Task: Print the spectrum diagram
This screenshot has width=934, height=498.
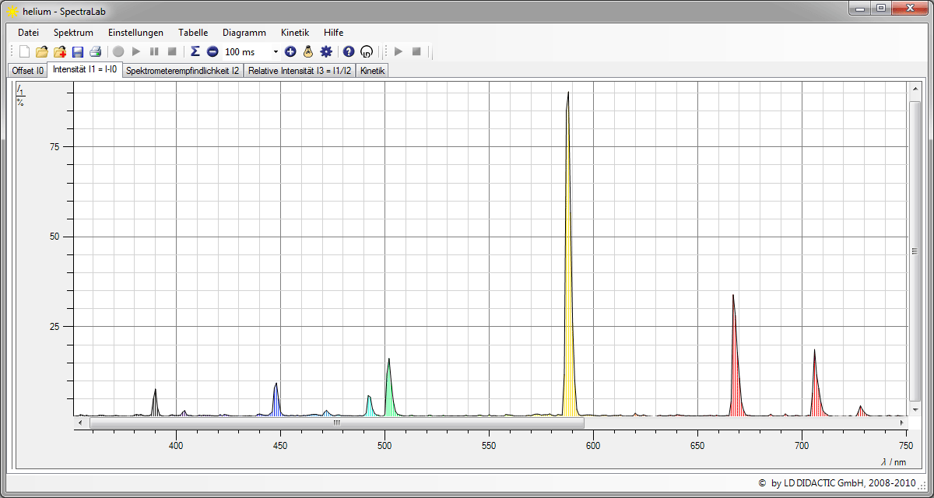Action: (x=95, y=51)
